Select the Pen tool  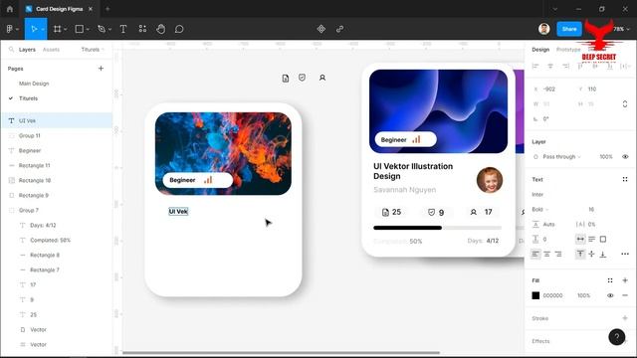[102, 29]
